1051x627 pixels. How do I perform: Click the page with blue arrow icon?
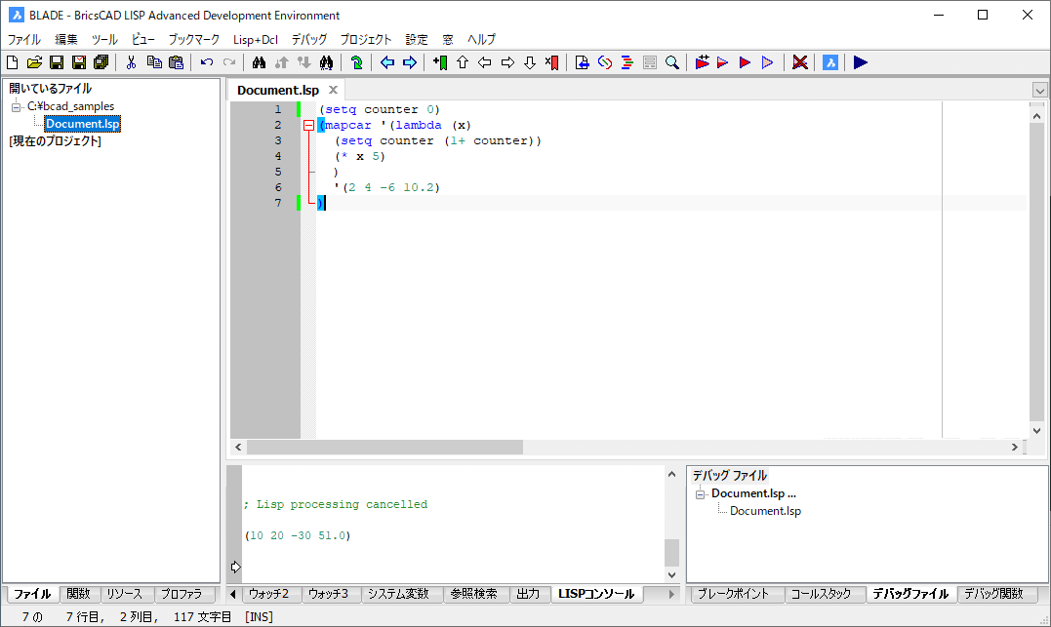click(583, 62)
